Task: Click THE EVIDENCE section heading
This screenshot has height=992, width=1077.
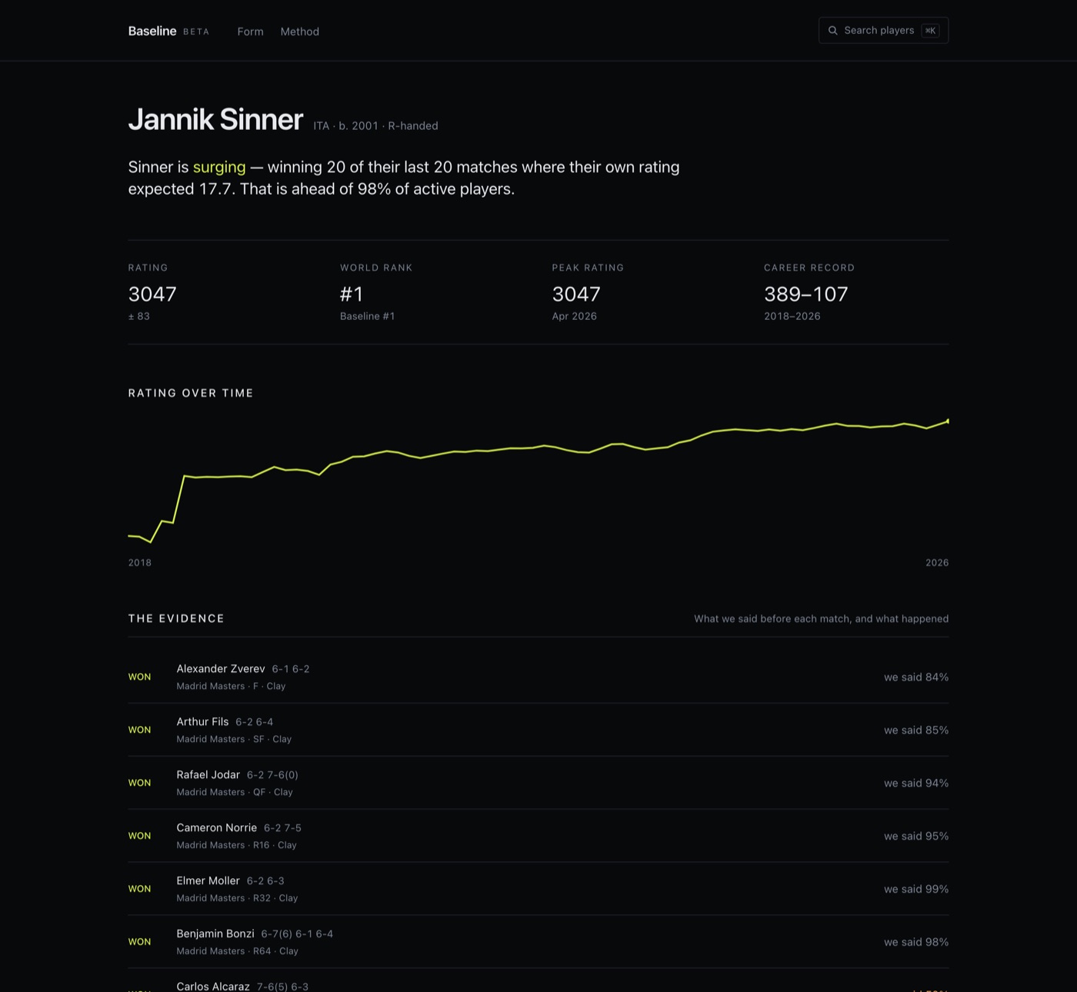Action: [176, 618]
